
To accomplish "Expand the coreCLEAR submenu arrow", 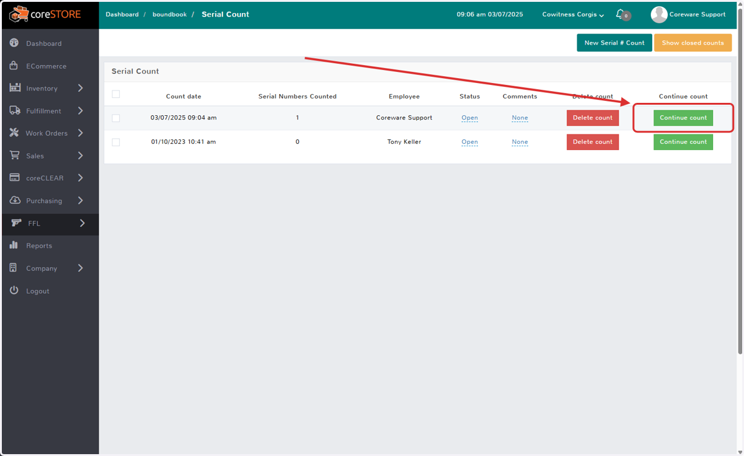I will (81, 178).
